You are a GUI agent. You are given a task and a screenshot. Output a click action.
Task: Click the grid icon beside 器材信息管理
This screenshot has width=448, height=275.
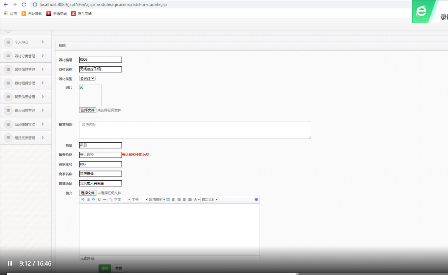[8, 69]
